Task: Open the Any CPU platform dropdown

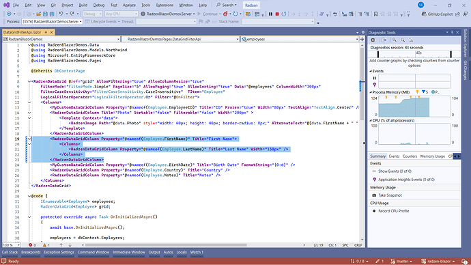Action: click(x=122, y=14)
